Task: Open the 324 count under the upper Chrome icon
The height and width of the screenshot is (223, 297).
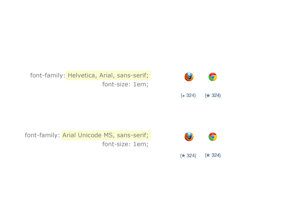Action: click(215, 96)
